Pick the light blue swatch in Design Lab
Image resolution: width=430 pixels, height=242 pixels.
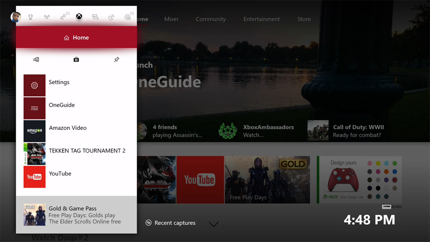387,163
